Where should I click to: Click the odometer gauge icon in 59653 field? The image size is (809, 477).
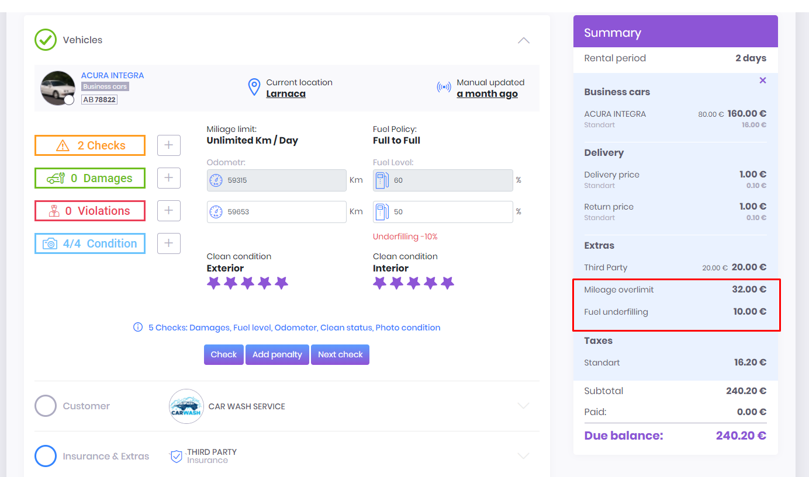coord(216,211)
